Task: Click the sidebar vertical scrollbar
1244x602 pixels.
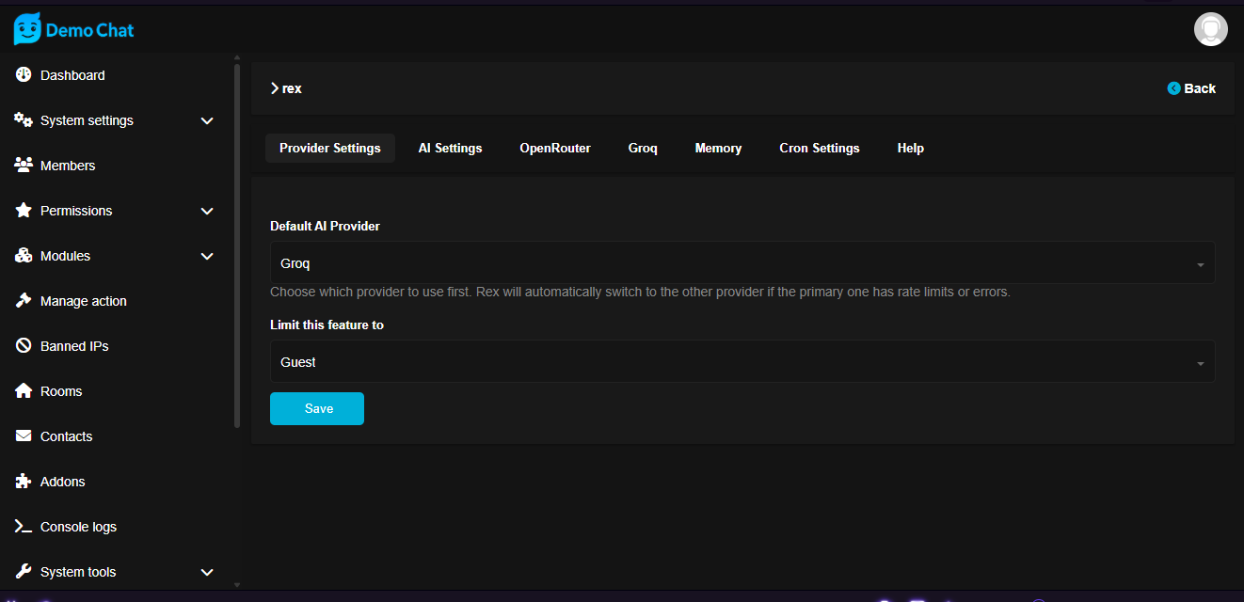Action: click(237, 245)
